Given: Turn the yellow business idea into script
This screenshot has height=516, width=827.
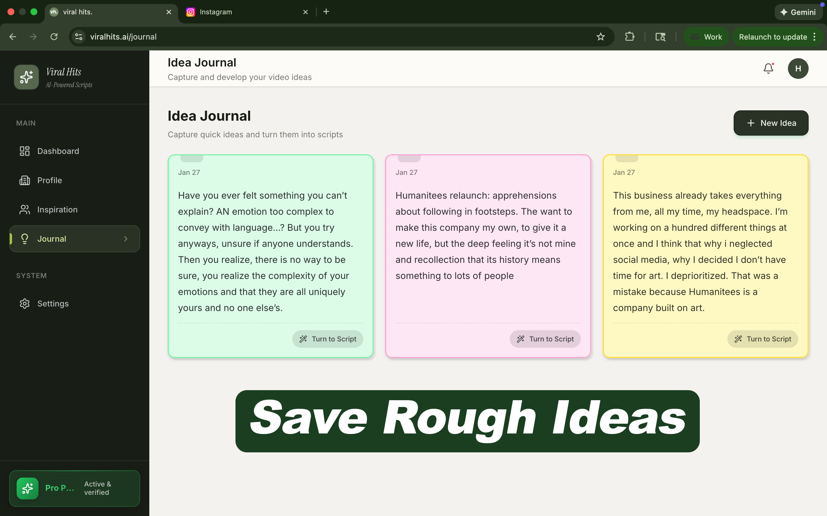Looking at the screenshot, I should 762,339.
